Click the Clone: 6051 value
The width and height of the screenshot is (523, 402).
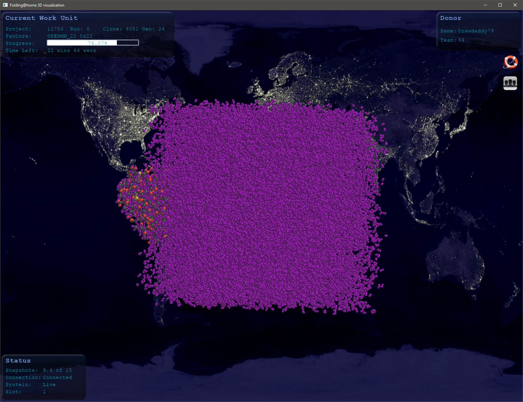120,29
